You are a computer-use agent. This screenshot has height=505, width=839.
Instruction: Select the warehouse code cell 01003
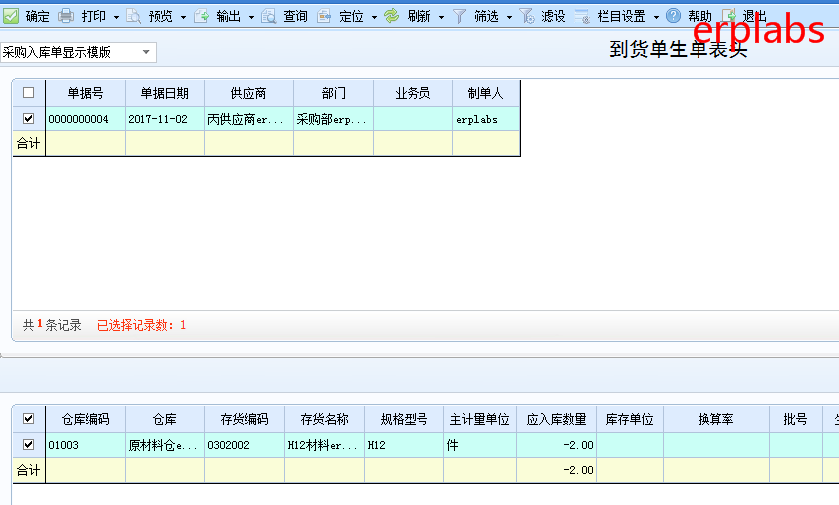coord(85,445)
